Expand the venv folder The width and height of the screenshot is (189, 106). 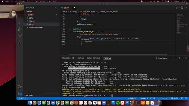(x=31, y=18)
